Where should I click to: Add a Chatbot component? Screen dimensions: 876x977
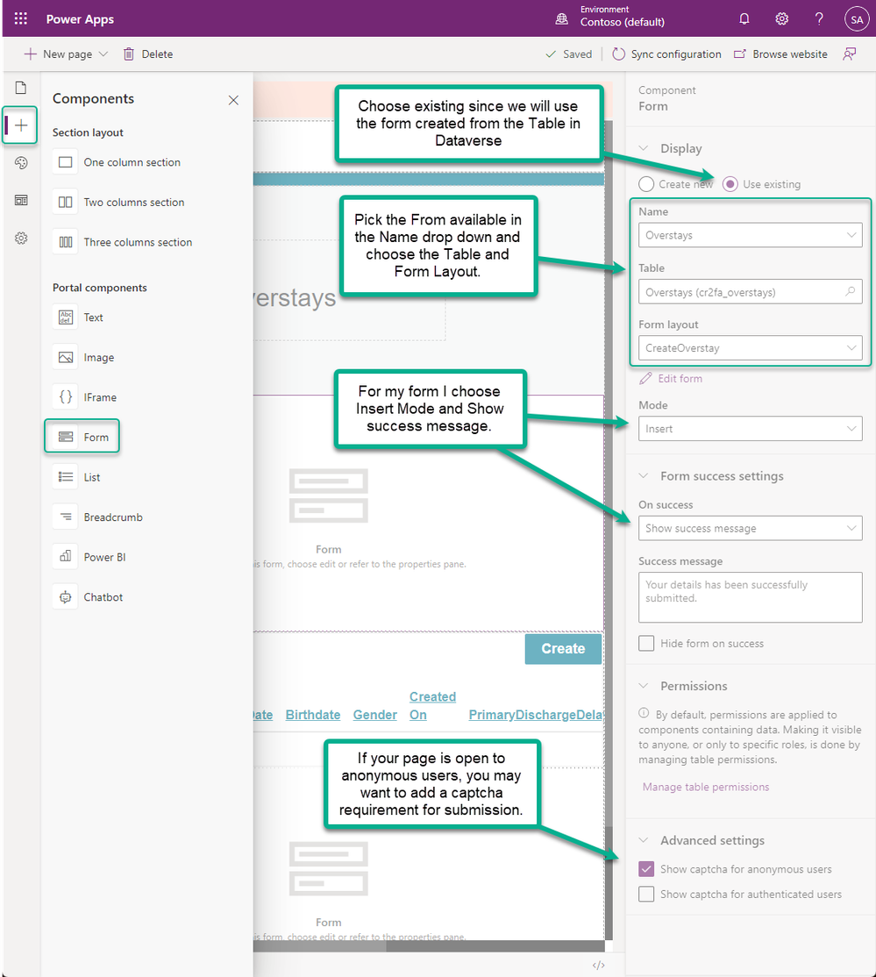click(x=88, y=596)
